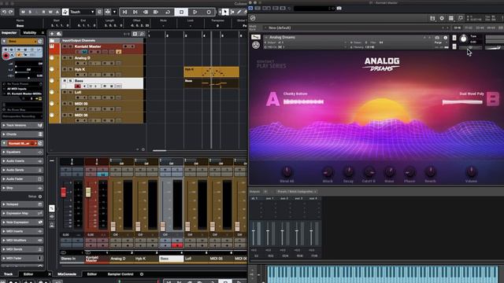Toggle global Solo (S) in toolbar
The width and height of the screenshot is (504, 283).
30,12
